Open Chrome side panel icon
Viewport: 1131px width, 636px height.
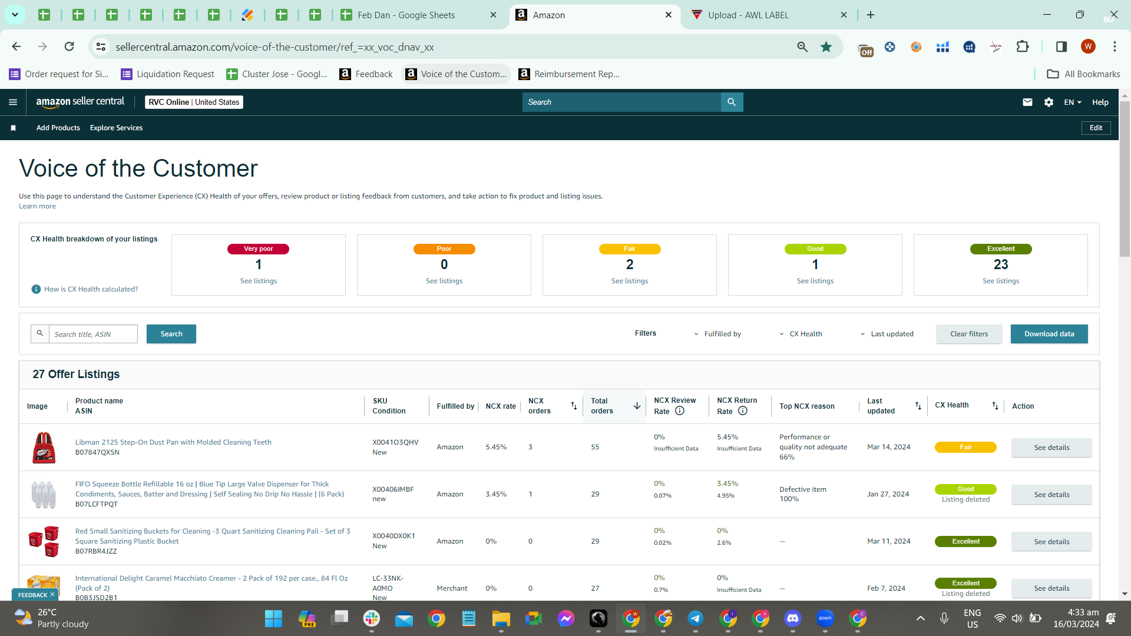coord(1061,47)
